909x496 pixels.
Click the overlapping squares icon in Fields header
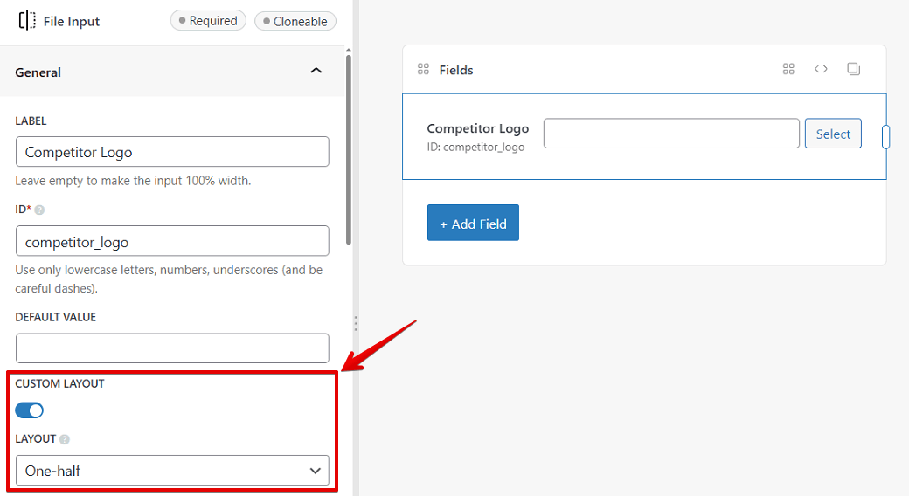pyautogui.click(x=854, y=69)
